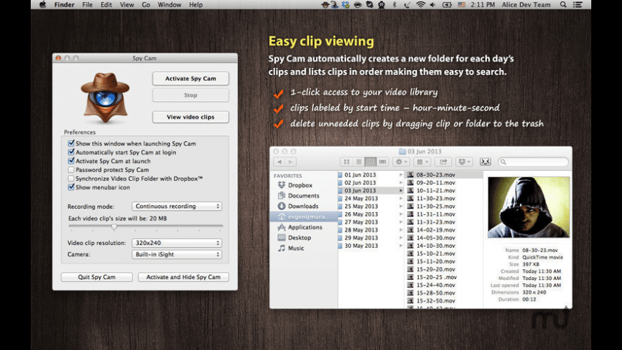Switch Finder to Cover Flow view
Viewport: 622px width, 350px height.
pyautogui.click(x=382, y=162)
